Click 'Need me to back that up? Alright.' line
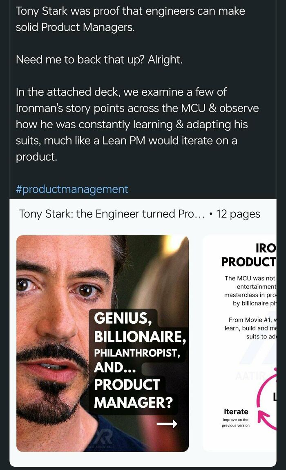The height and width of the screenshot is (470, 286). pyautogui.click(x=99, y=59)
